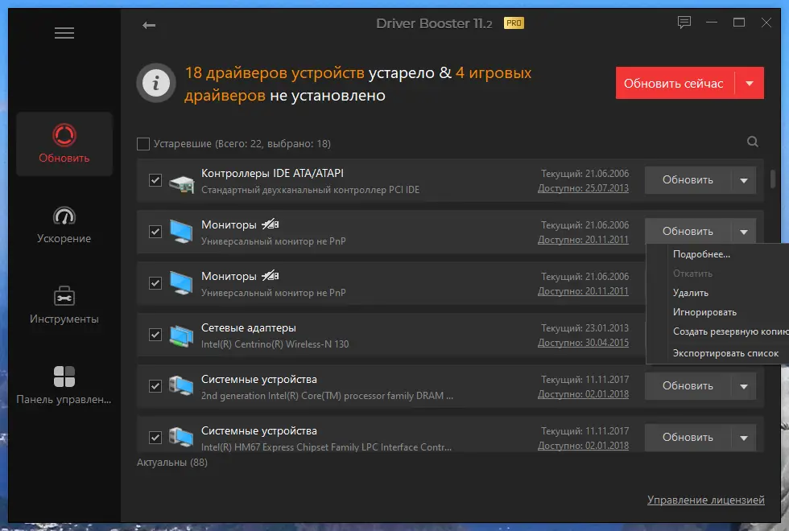Screen dimensions: 789x531
Task: Uncheck the second Мониторы checkbox
Action: [x=155, y=283]
